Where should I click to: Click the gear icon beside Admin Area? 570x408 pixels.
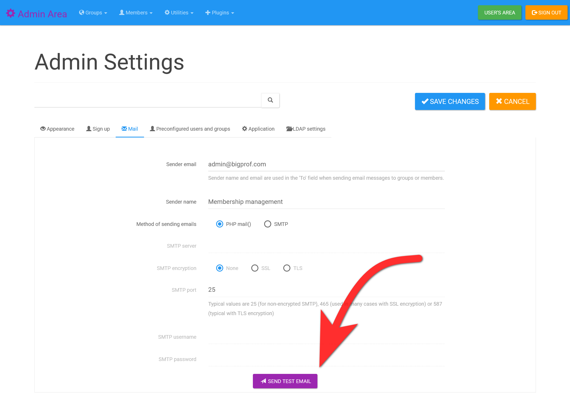tap(11, 13)
